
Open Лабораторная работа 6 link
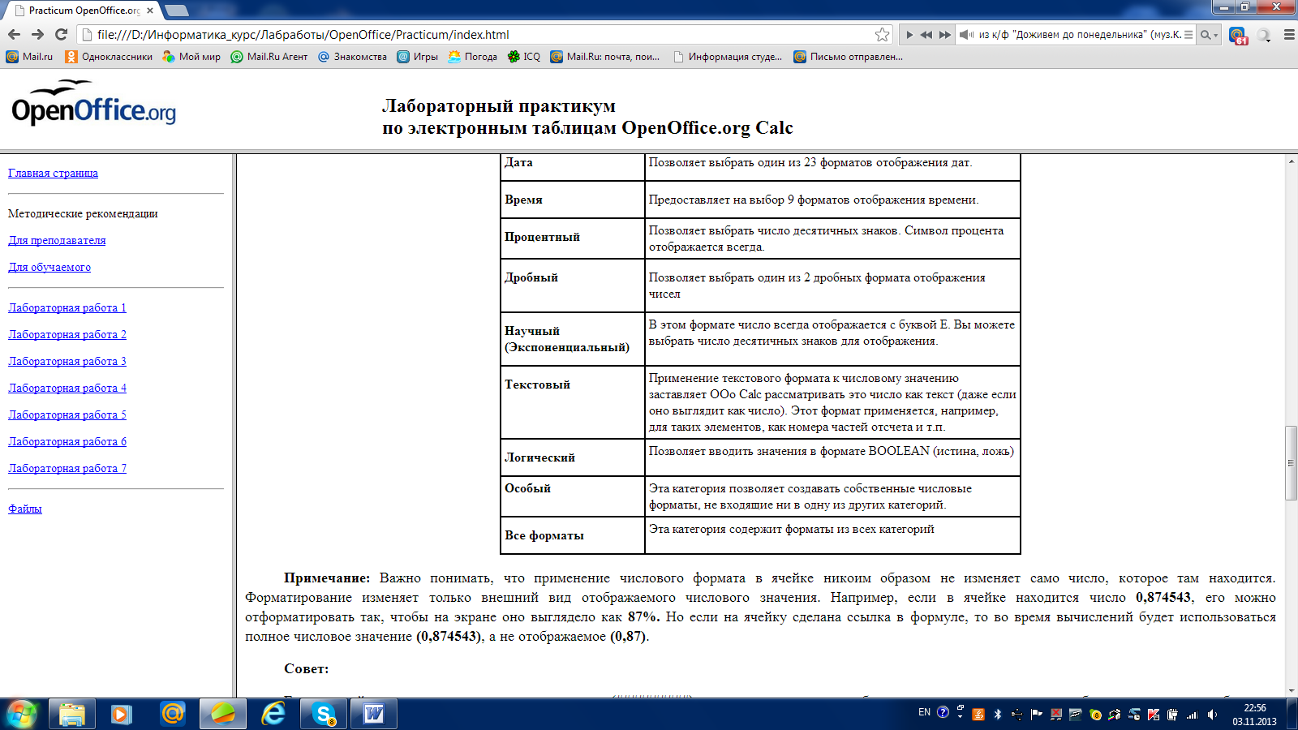point(67,441)
